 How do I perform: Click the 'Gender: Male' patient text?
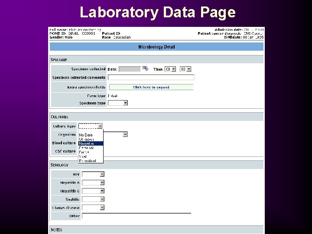point(61,37)
